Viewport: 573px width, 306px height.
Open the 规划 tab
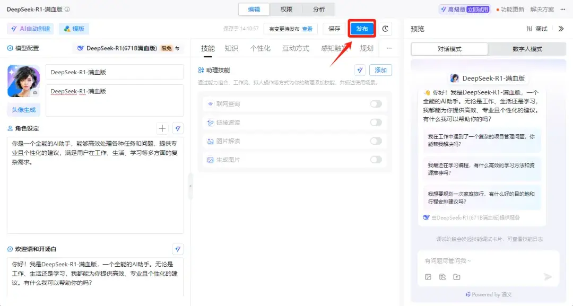(x=367, y=48)
